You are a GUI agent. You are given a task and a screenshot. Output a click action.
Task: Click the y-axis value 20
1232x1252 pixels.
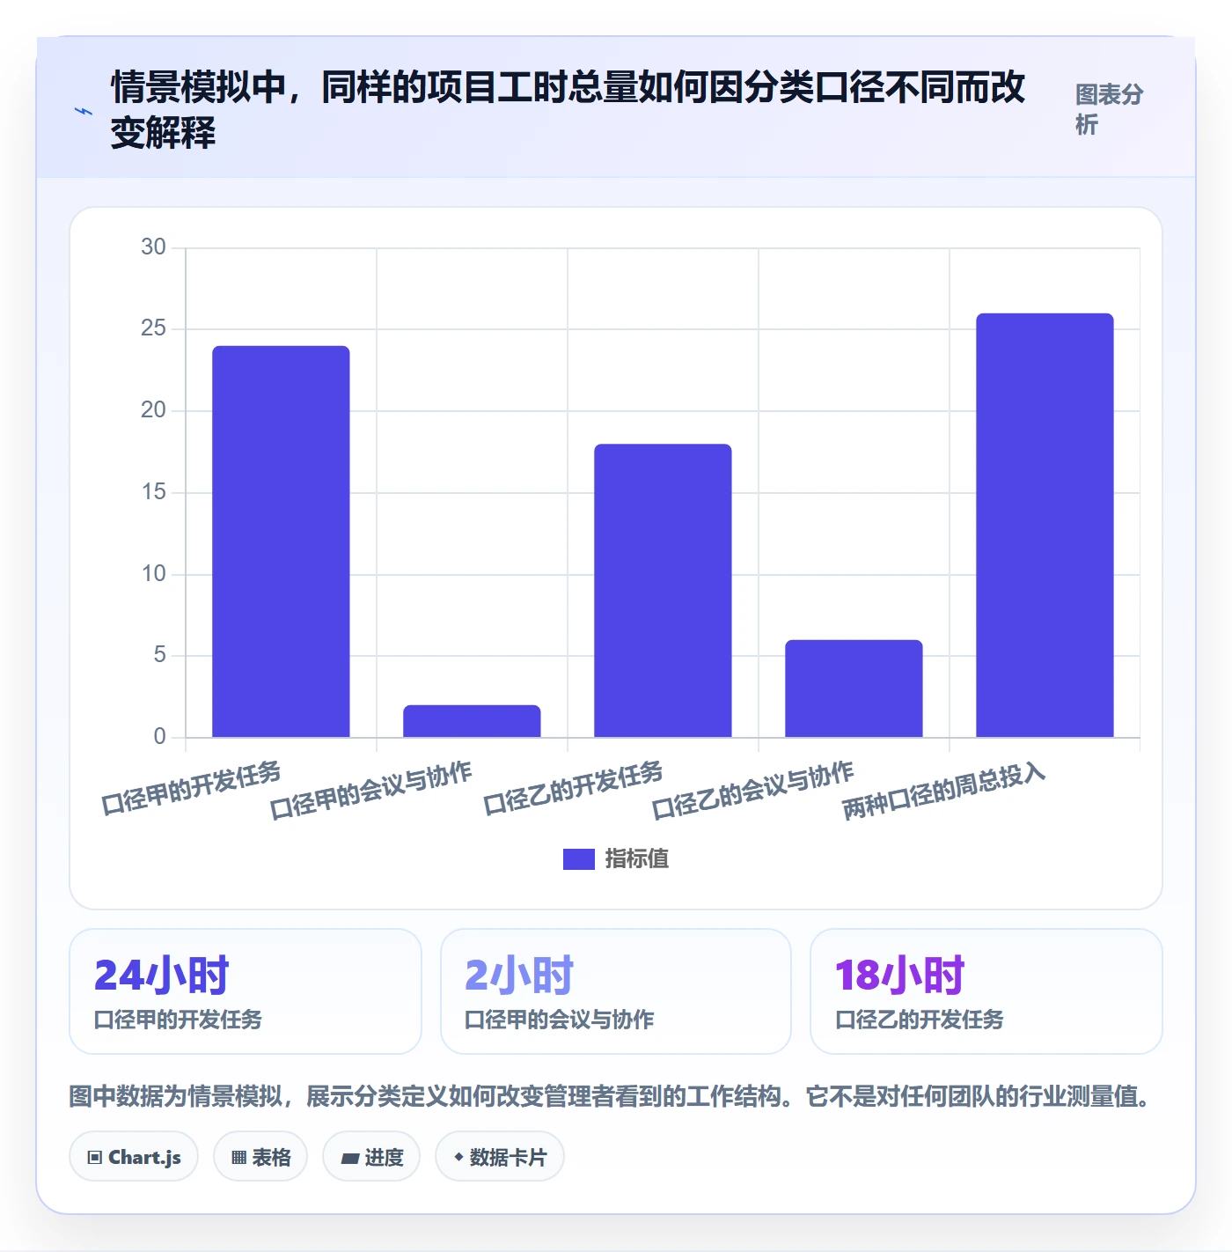point(153,410)
